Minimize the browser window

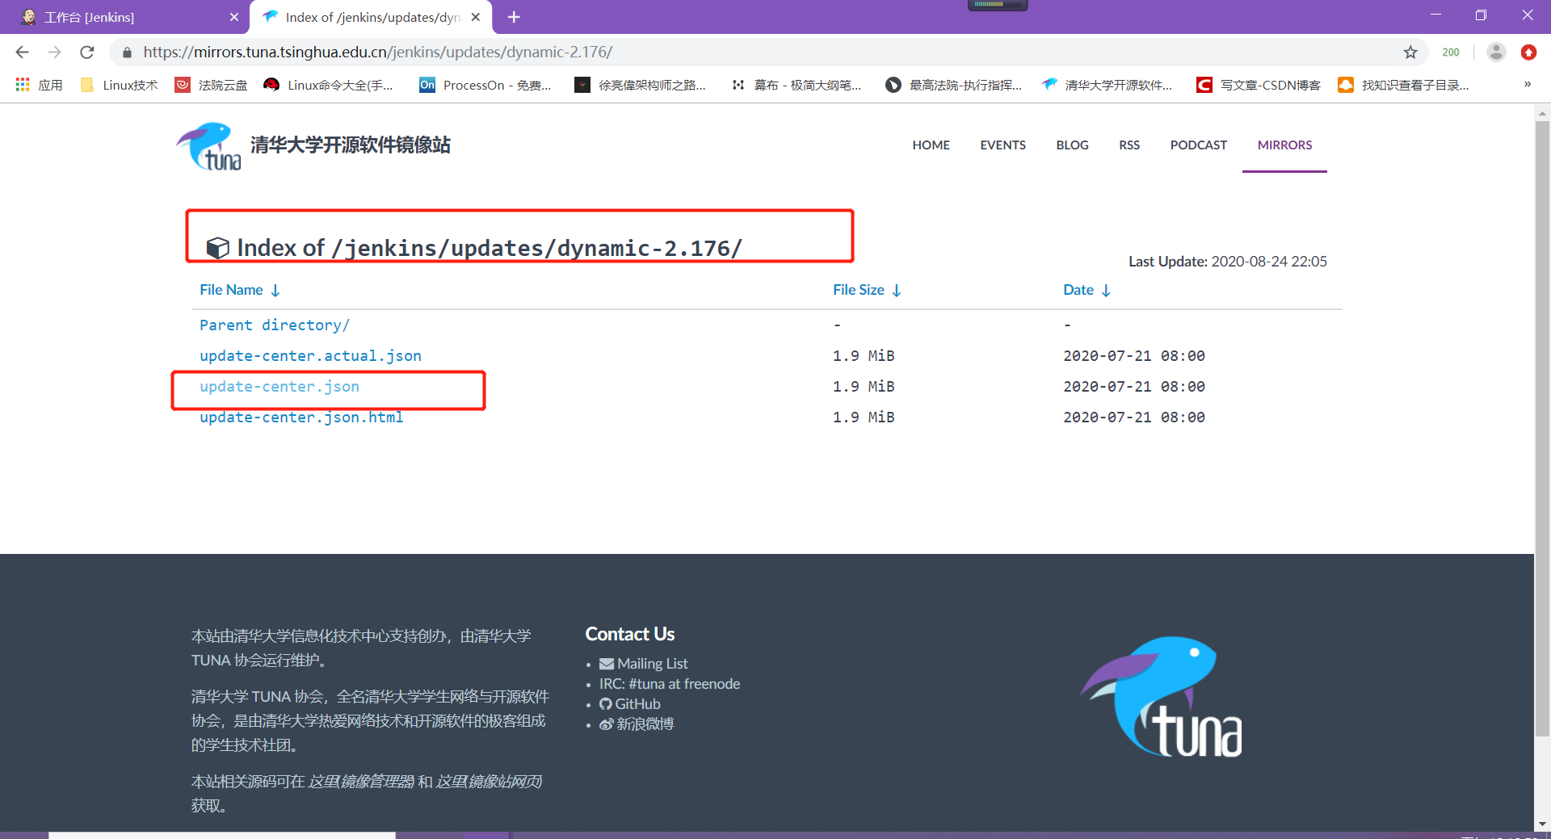coord(1435,15)
